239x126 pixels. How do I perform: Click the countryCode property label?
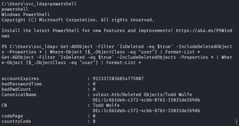point(16,121)
